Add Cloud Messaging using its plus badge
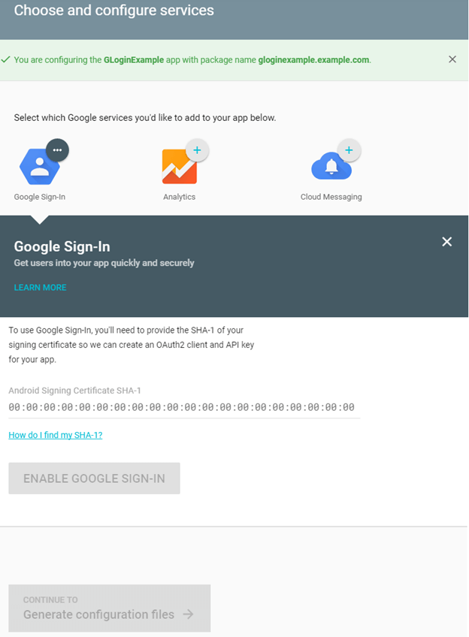 349,150
